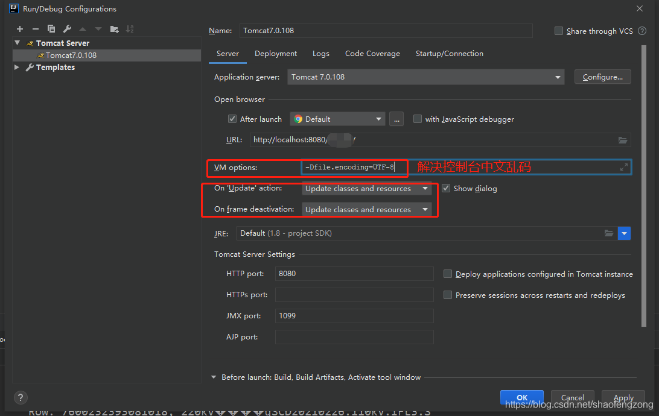This screenshot has width=659, height=416.
Task: Uncheck Show dialog
Action: pyautogui.click(x=446, y=188)
